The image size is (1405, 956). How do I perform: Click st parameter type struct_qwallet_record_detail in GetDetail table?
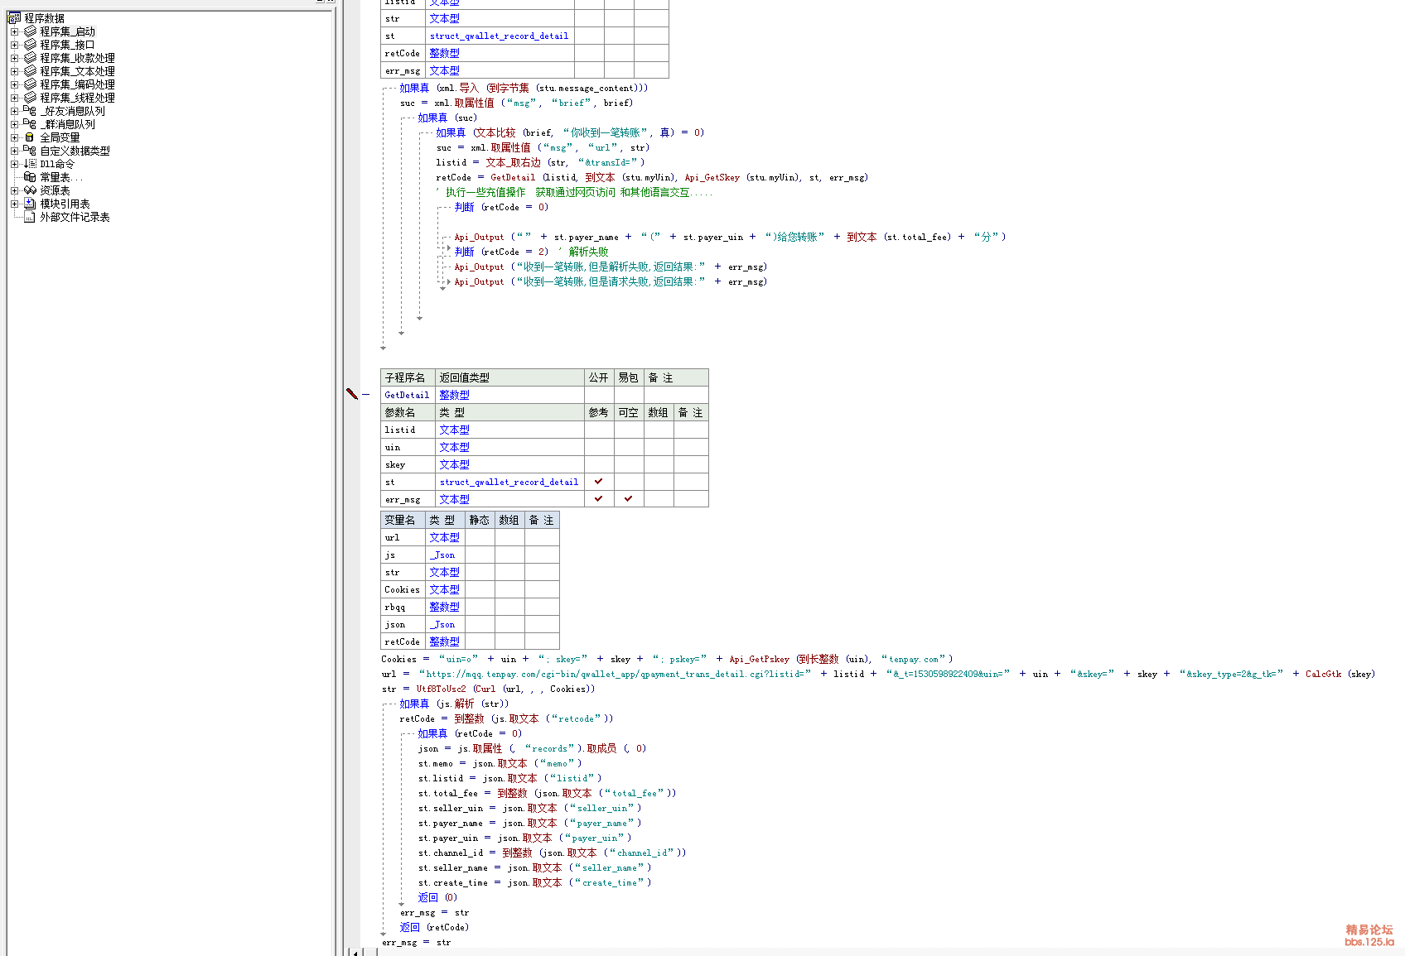tap(509, 482)
